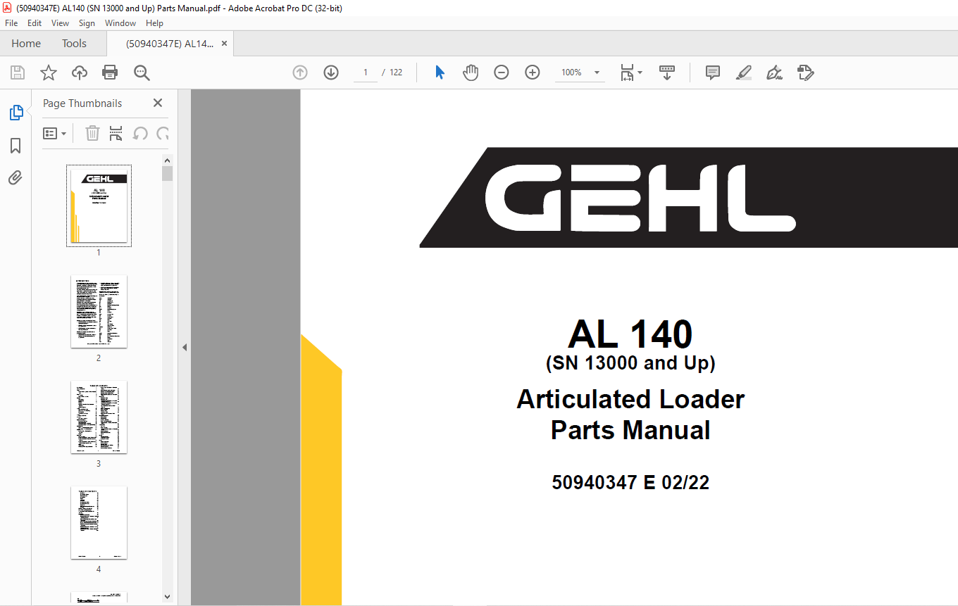The image size is (958, 606).
Task: Rotate pages clockwise
Action: pos(163,133)
